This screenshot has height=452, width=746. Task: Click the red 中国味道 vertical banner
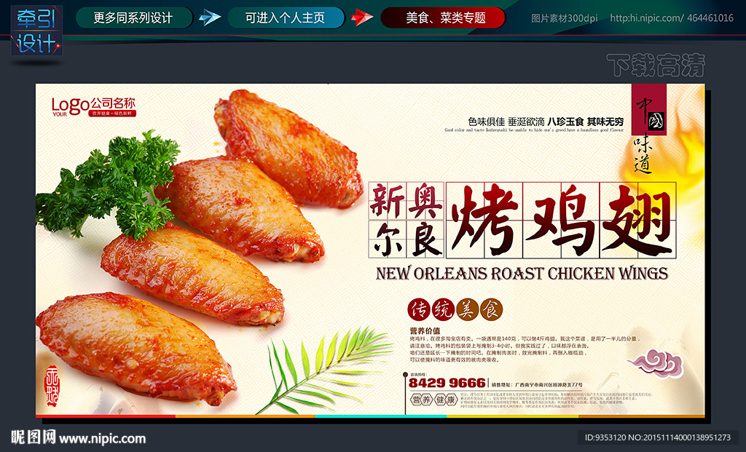click(649, 130)
